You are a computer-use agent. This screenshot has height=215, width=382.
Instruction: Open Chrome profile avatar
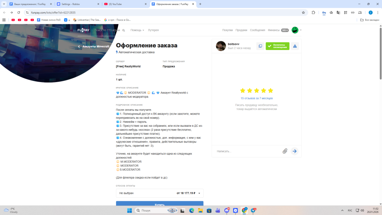point(371,13)
